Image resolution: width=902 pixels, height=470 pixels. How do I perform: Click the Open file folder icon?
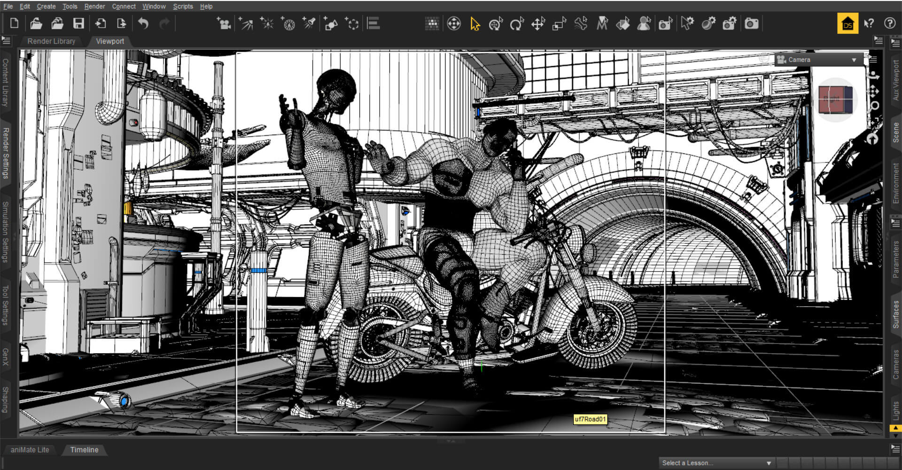tap(36, 23)
